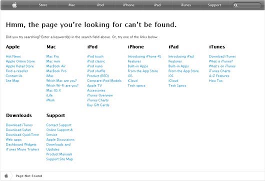265x181 pixels.
Task: Click Download iTunes under the iTunes heading
Action: 222,56
